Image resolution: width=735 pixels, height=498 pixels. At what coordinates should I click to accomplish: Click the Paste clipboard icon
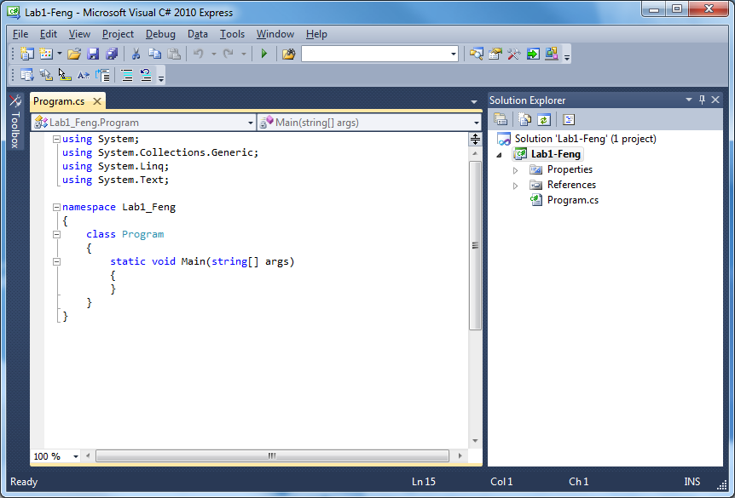click(174, 54)
